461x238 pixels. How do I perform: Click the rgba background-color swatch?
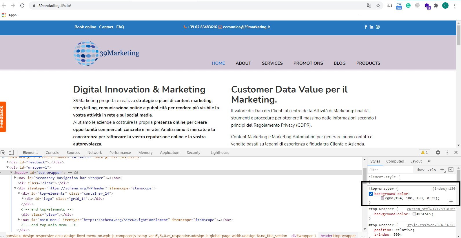(382, 198)
